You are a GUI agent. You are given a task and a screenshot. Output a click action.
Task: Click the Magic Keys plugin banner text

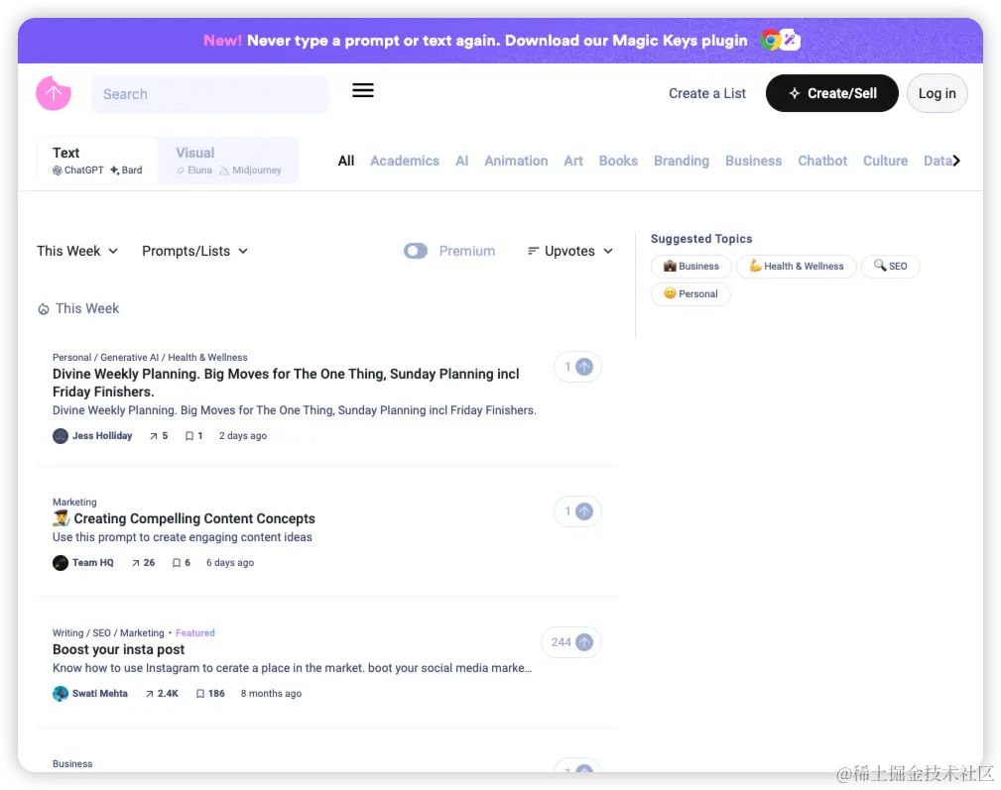[475, 41]
